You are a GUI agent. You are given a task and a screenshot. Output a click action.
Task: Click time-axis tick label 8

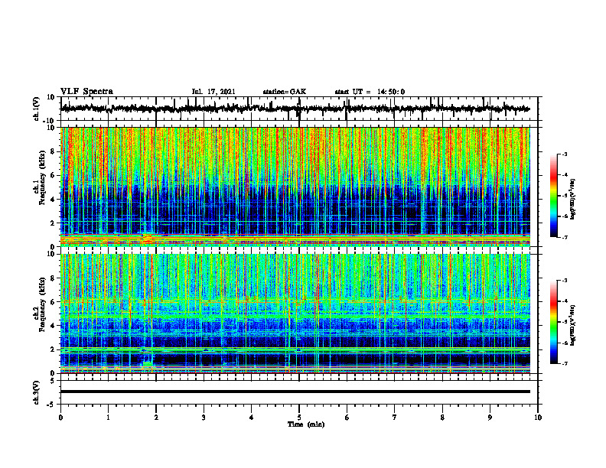(442, 418)
